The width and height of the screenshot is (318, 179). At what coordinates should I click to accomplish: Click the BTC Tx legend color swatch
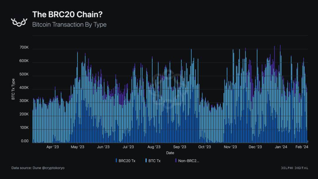146,160
